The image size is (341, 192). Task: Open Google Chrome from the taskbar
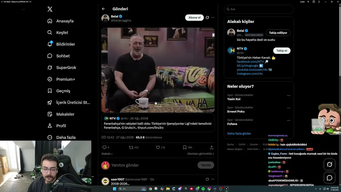click(151, 189)
